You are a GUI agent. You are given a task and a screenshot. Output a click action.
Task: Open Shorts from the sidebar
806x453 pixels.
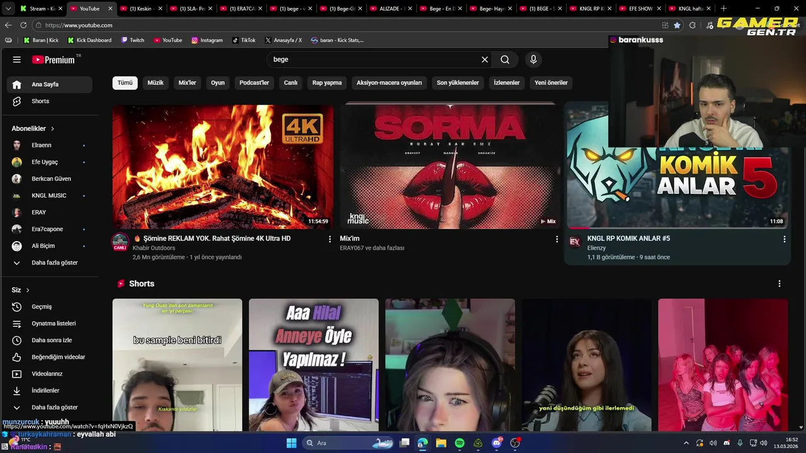[x=50, y=101]
